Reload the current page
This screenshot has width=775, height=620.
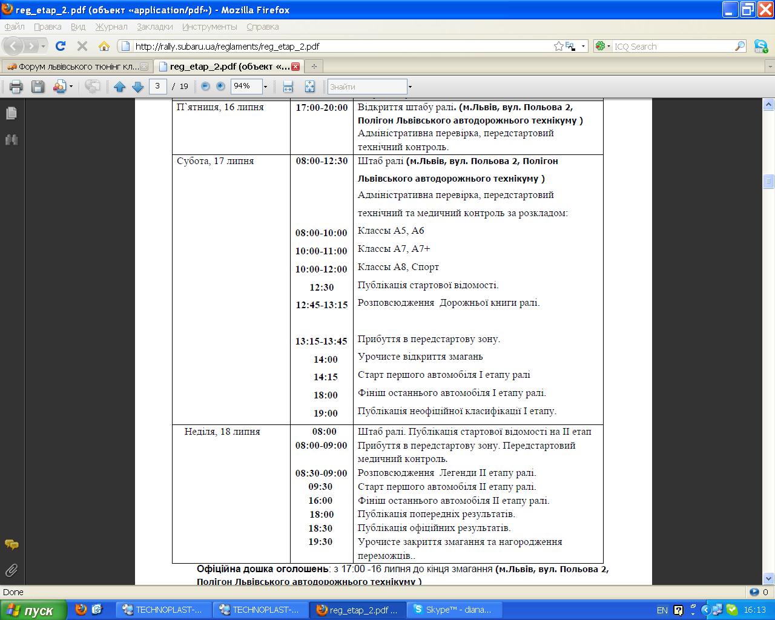[60, 46]
